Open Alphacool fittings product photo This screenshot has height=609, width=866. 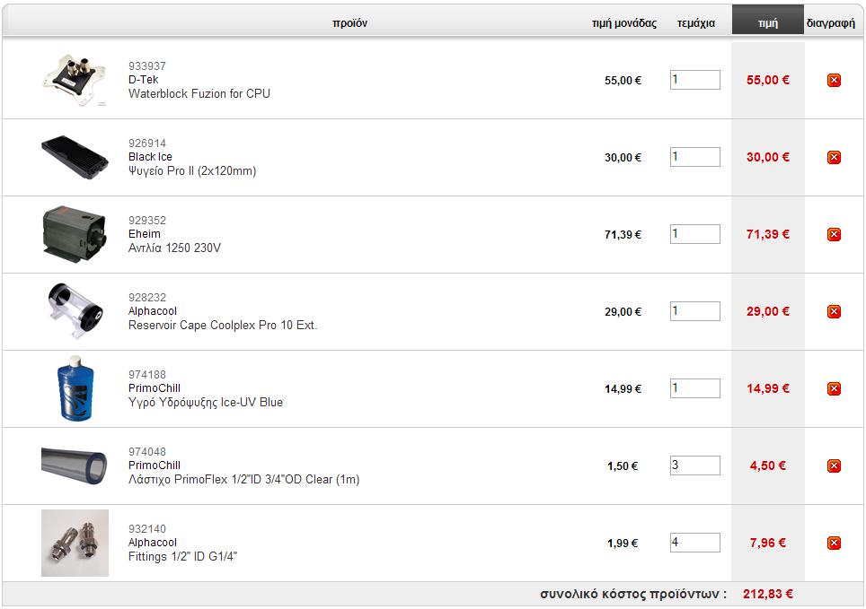click(75, 544)
